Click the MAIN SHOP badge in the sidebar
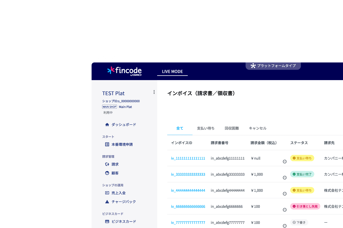Image resolution: width=343 pixels, height=228 pixels. (109, 106)
